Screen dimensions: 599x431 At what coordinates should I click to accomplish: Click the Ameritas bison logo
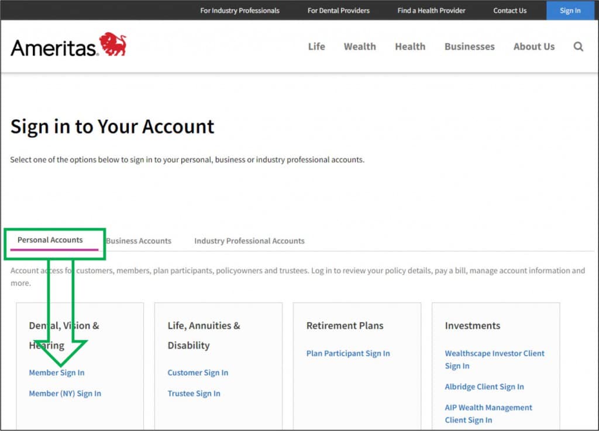pos(69,45)
